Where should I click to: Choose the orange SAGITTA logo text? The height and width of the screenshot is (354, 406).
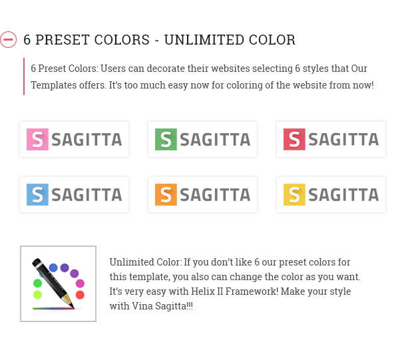(215, 195)
